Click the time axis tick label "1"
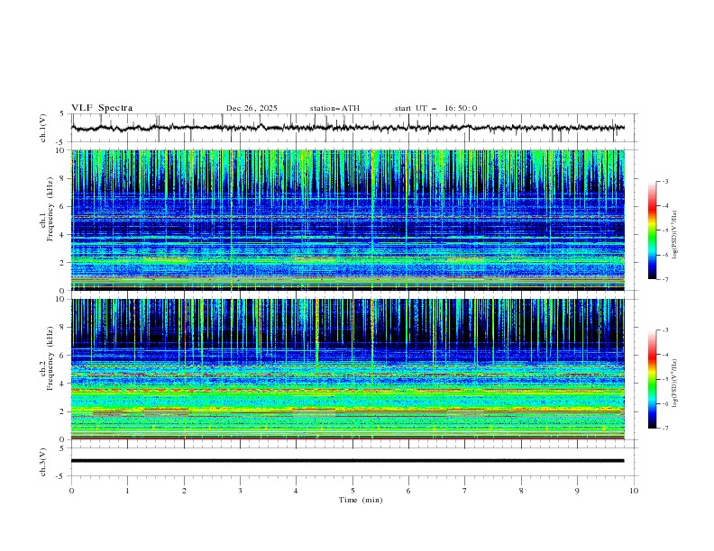Viewport: 714px width, 551px height. [x=127, y=491]
